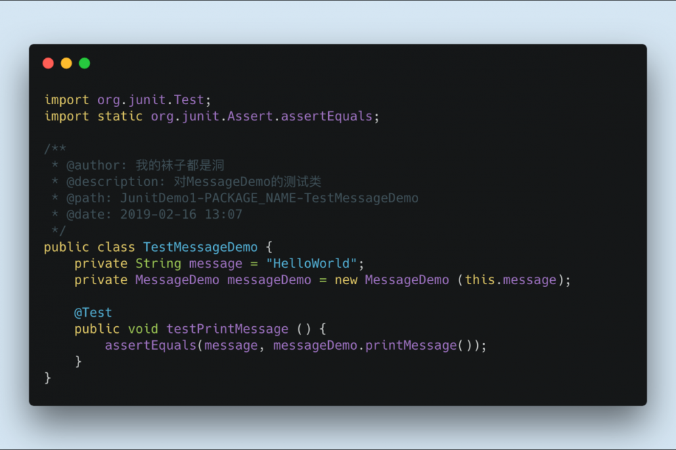Viewport: 676px width, 450px height.
Task: Click the String type keyword
Action: click(x=158, y=263)
